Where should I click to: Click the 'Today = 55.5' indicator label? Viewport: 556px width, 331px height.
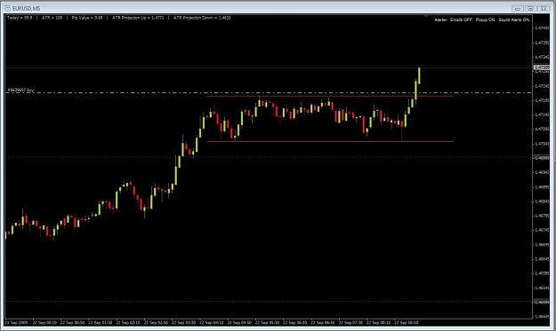click(x=20, y=18)
